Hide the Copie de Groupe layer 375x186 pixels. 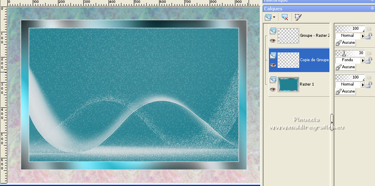click(x=273, y=65)
